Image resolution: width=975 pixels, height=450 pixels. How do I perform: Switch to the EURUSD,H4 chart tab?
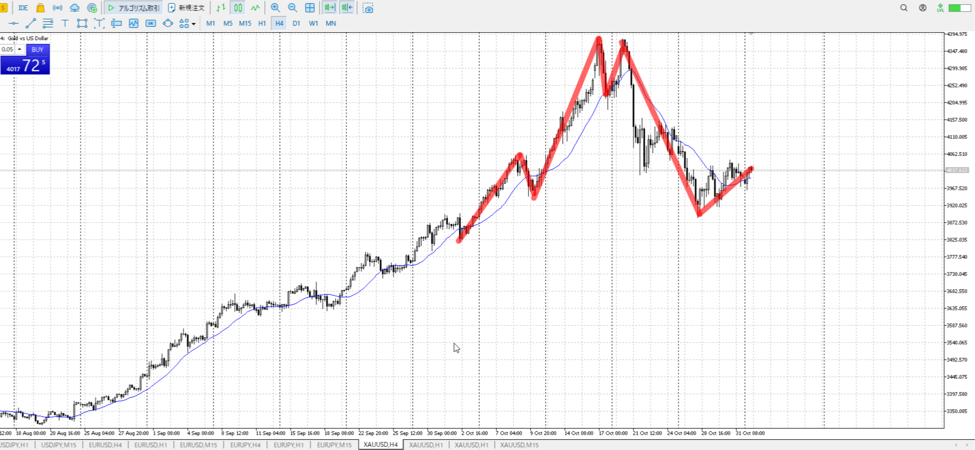(105, 445)
